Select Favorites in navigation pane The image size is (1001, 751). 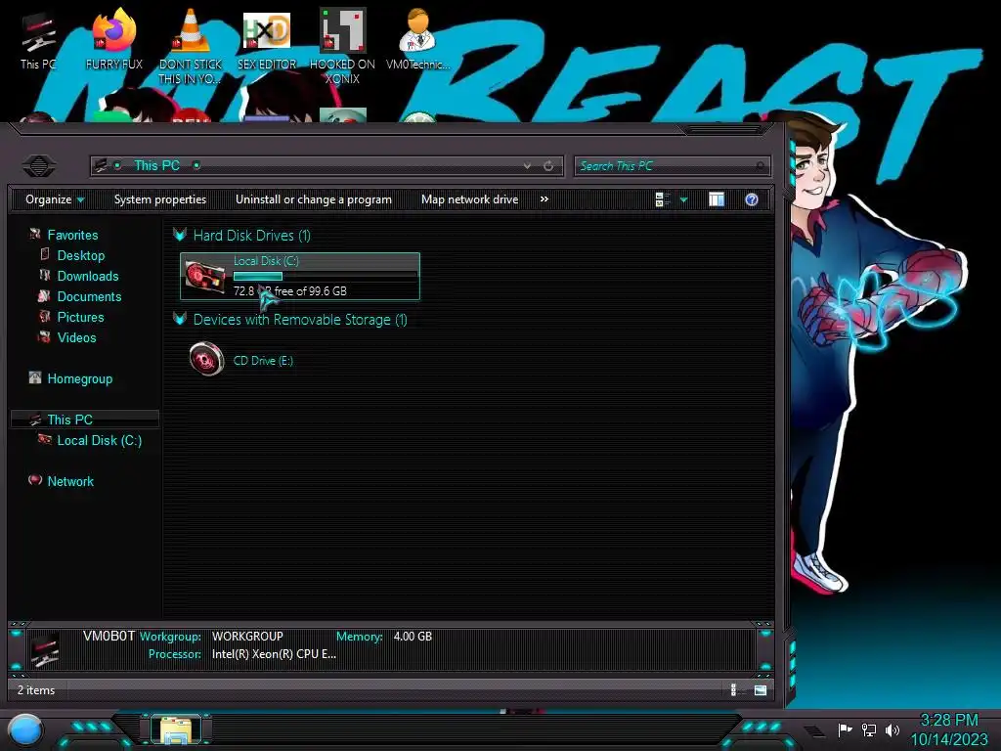72,235
